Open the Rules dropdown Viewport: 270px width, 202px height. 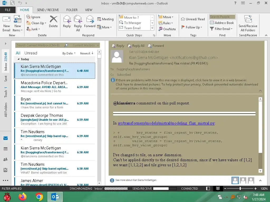tap(166, 23)
